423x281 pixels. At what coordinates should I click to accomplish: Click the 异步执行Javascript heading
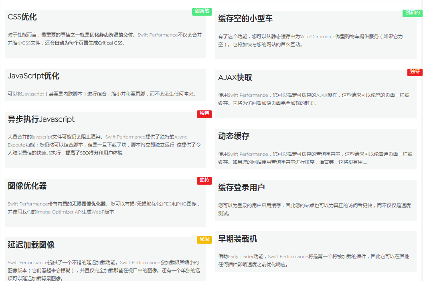point(41,119)
